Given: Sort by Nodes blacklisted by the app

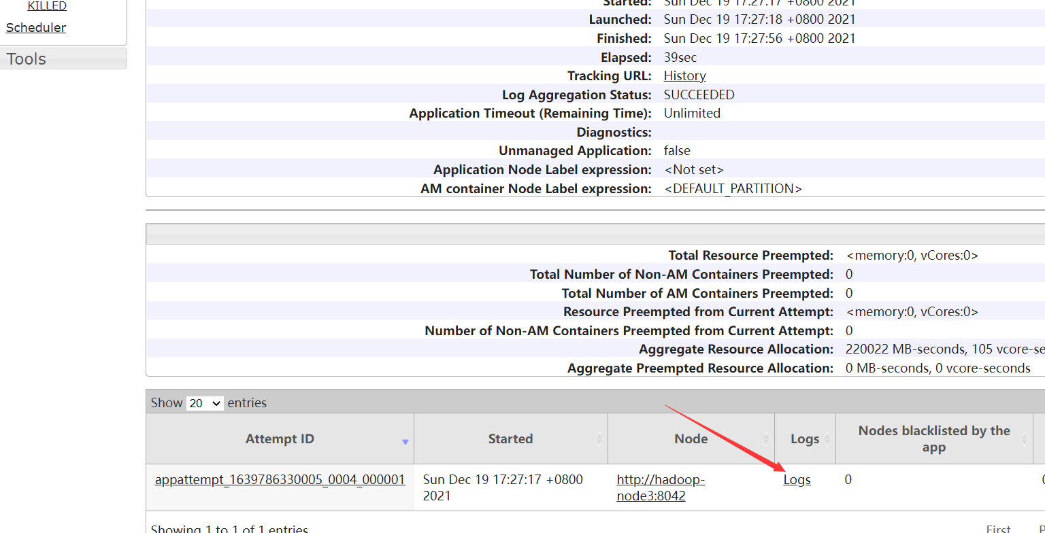Looking at the screenshot, I should point(934,439).
